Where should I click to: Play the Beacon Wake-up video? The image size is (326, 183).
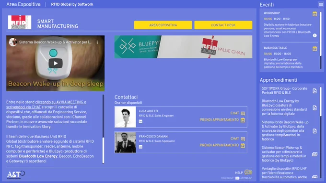point(56,63)
